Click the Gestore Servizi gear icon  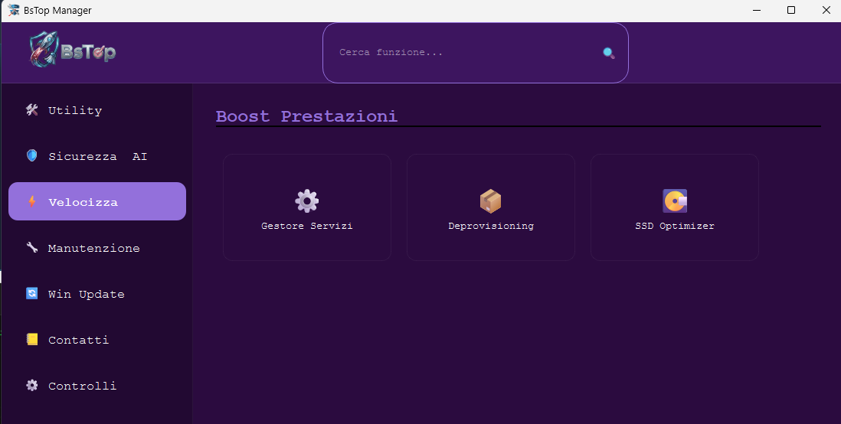(306, 201)
